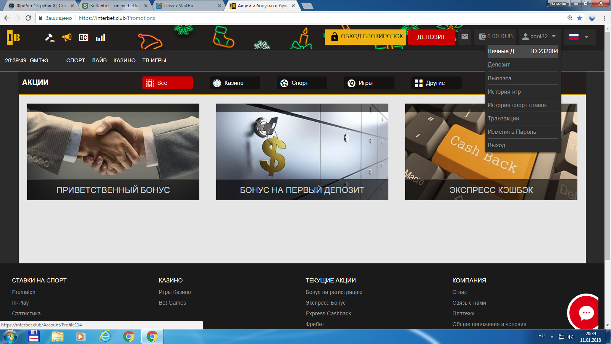Click the IB site logo
611x344 pixels.
(13, 37)
